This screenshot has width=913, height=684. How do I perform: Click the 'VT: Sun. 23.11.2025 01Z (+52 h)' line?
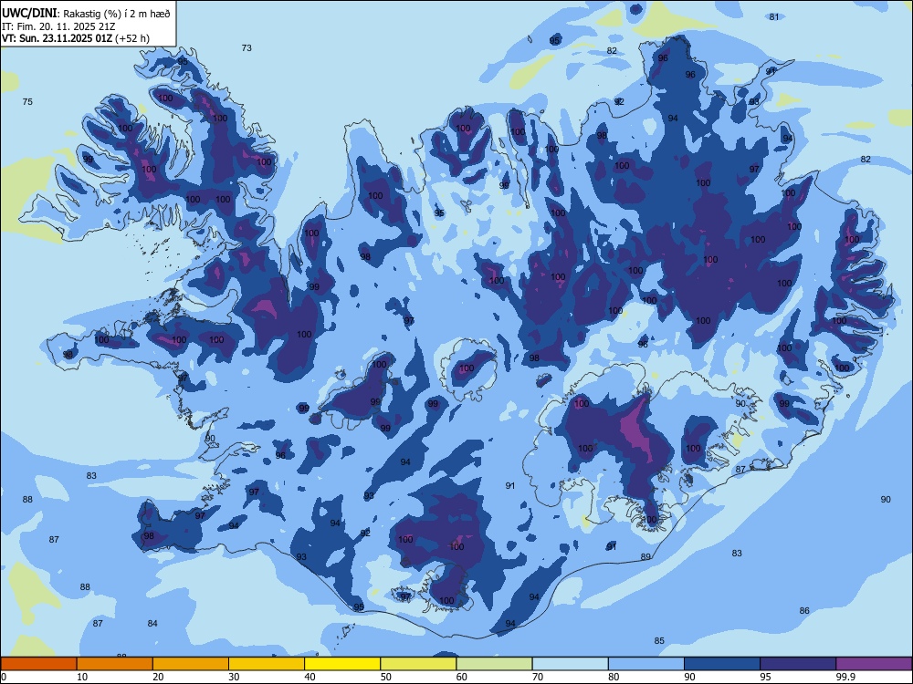tap(76, 38)
